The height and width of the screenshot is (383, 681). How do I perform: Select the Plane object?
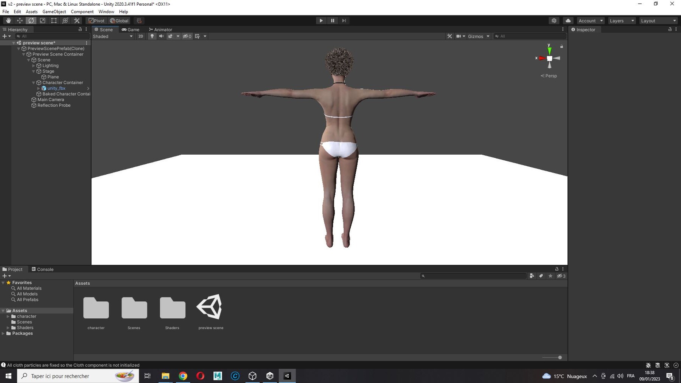tap(53, 77)
